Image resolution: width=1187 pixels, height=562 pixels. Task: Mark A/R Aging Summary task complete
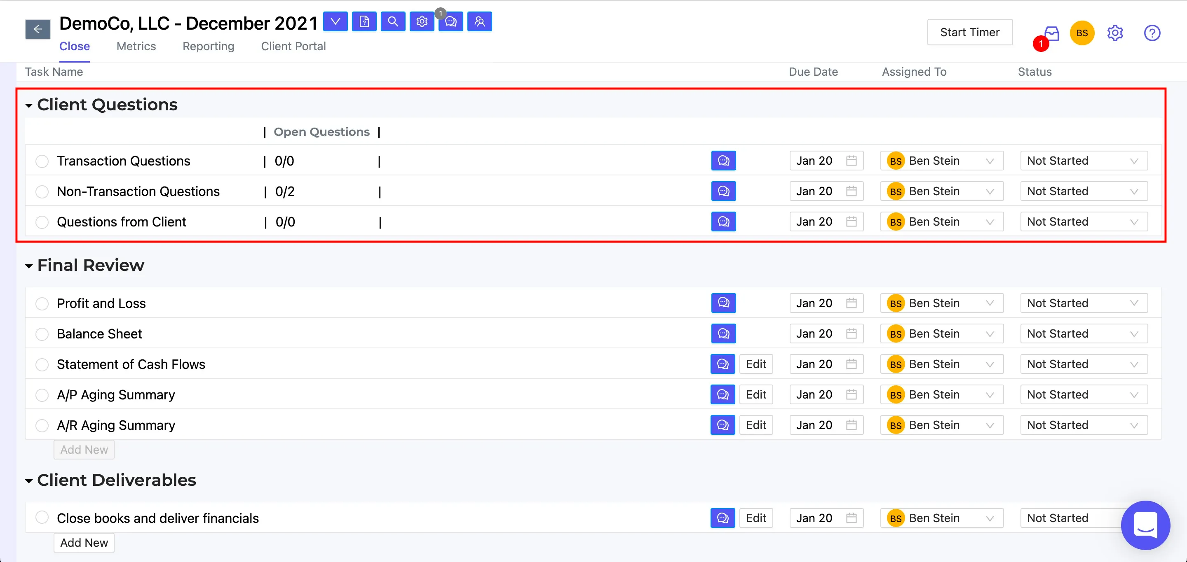pyautogui.click(x=42, y=425)
